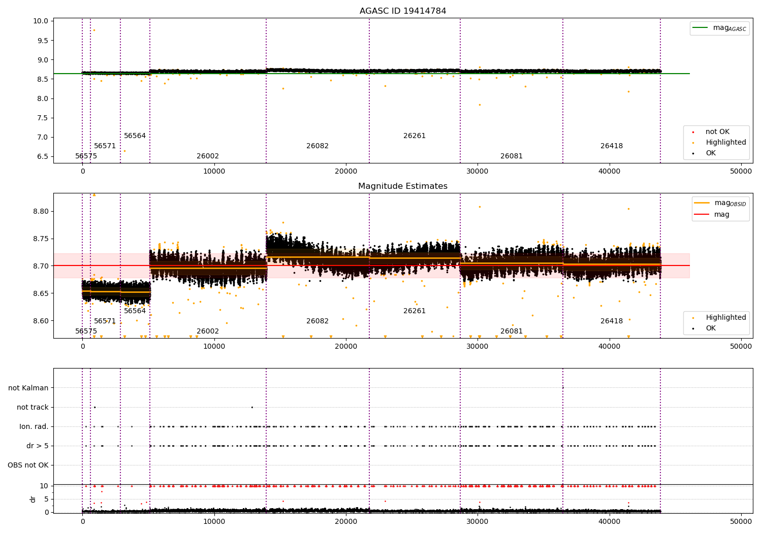Click the y-axis tick label 8.75

tap(41, 239)
